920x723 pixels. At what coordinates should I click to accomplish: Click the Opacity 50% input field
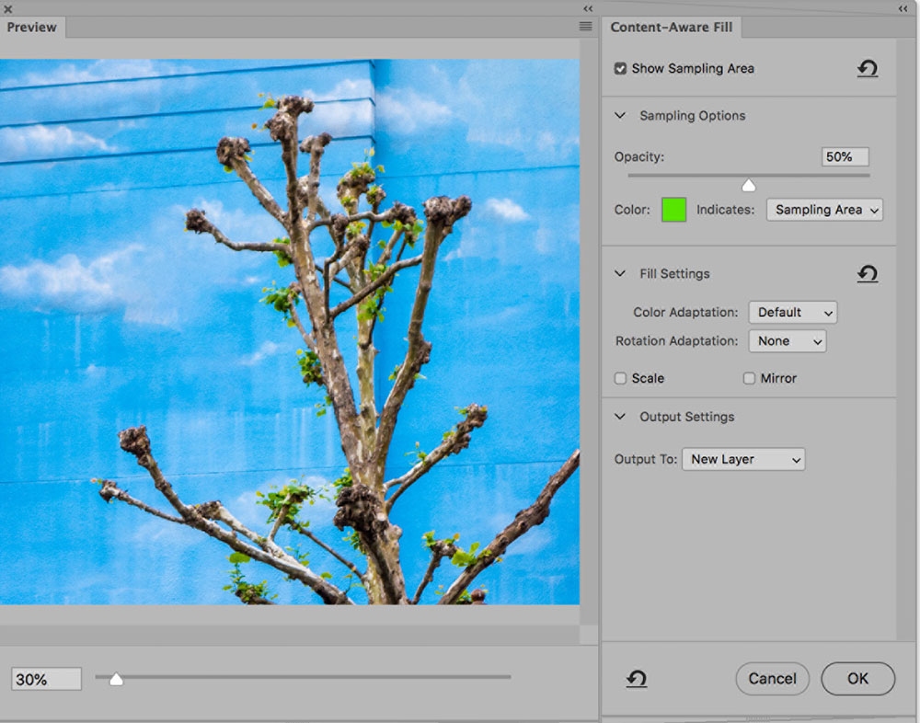pos(845,156)
